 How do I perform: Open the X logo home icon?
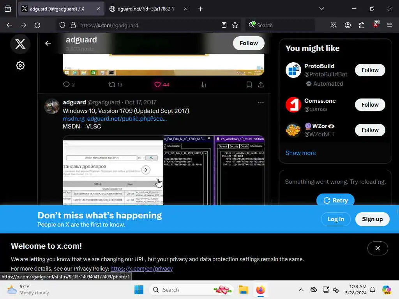tap(20, 44)
